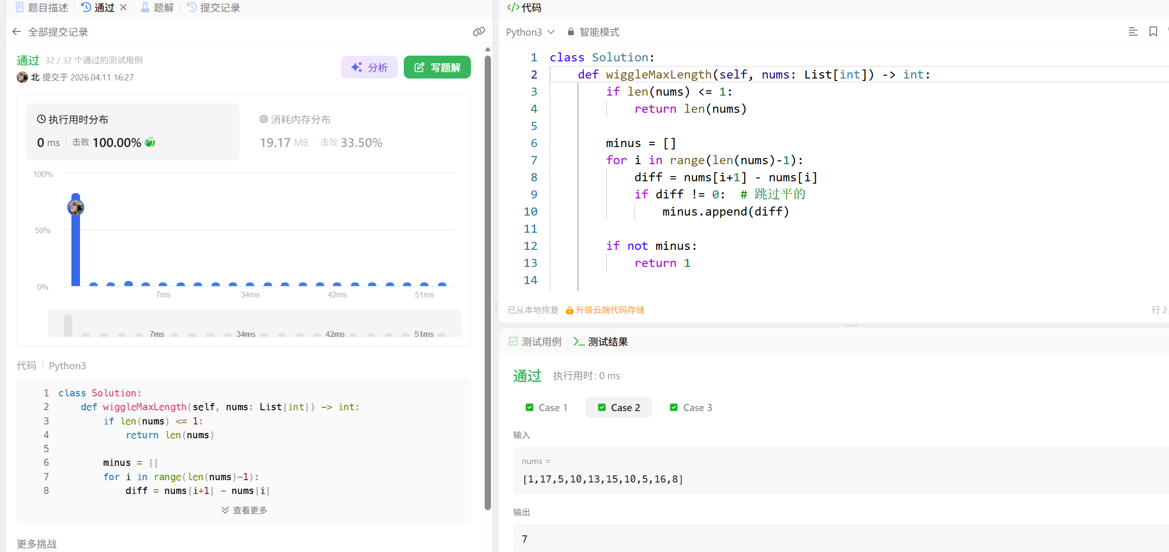Select Case 2 test result
This screenshot has height=552, width=1169.
(x=619, y=407)
